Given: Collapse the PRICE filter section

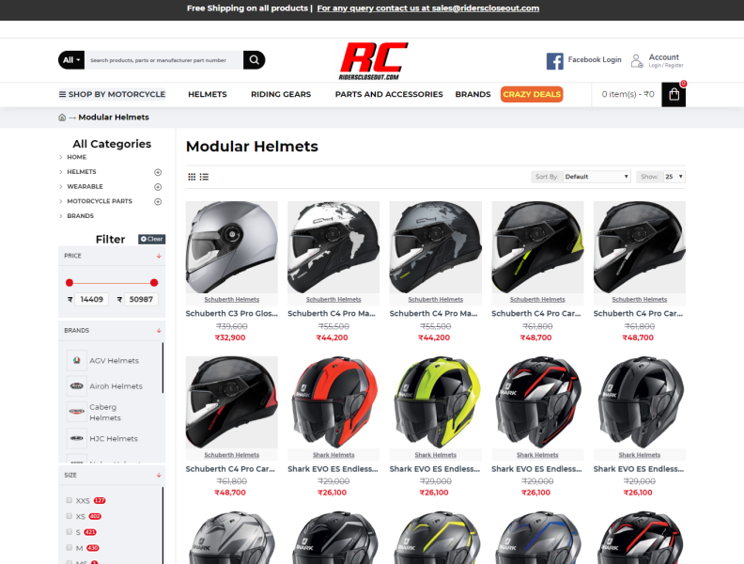Looking at the screenshot, I should click(159, 256).
